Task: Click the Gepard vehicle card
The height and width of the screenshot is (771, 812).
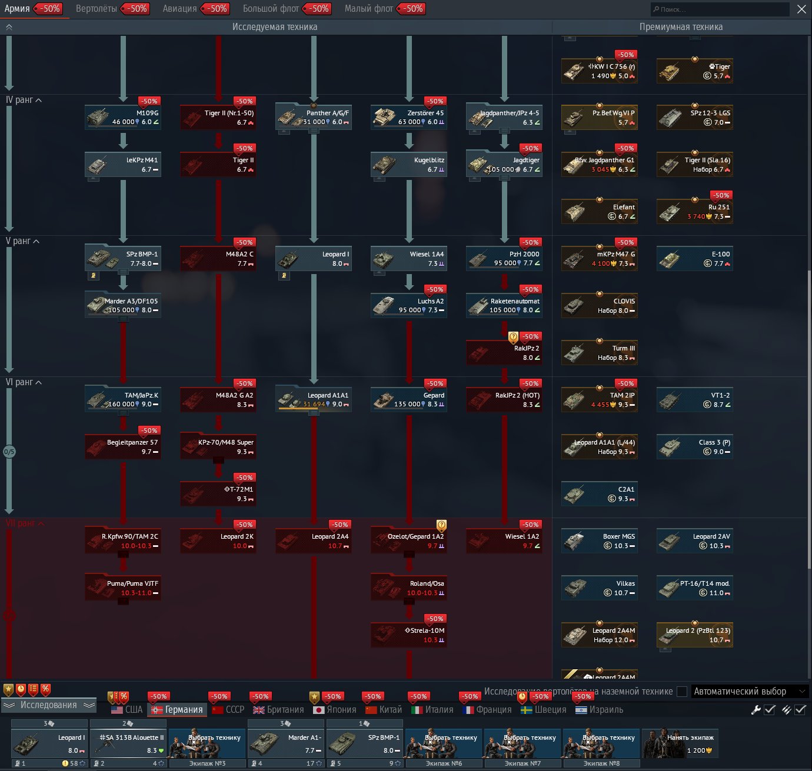Action: pyautogui.click(x=409, y=399)
